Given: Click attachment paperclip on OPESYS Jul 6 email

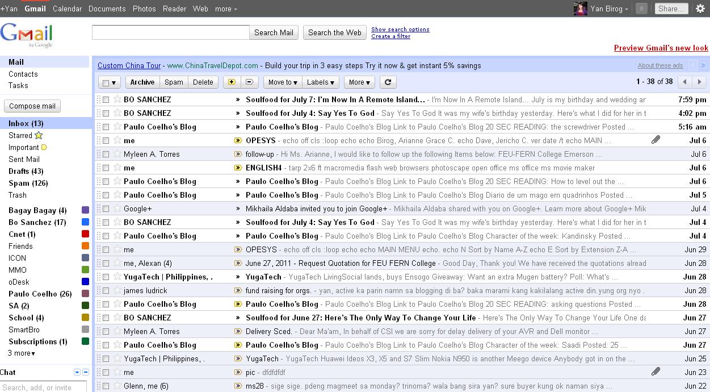Looking at the screenshot, I should pos(656,140).
